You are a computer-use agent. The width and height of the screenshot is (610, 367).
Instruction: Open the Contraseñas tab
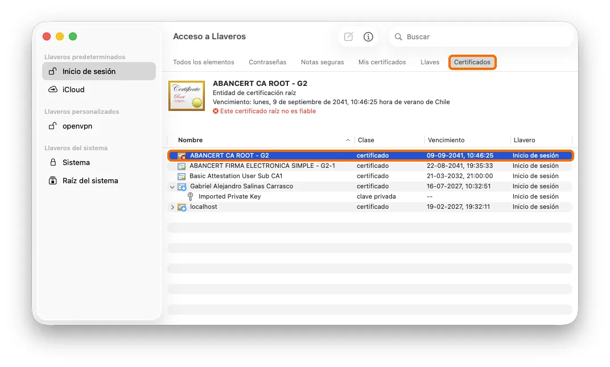pyautogui.click(x=267, y=62)
